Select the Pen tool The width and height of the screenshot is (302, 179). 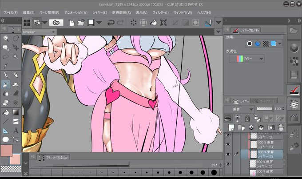pyautogui.click(x=6, y=75)
